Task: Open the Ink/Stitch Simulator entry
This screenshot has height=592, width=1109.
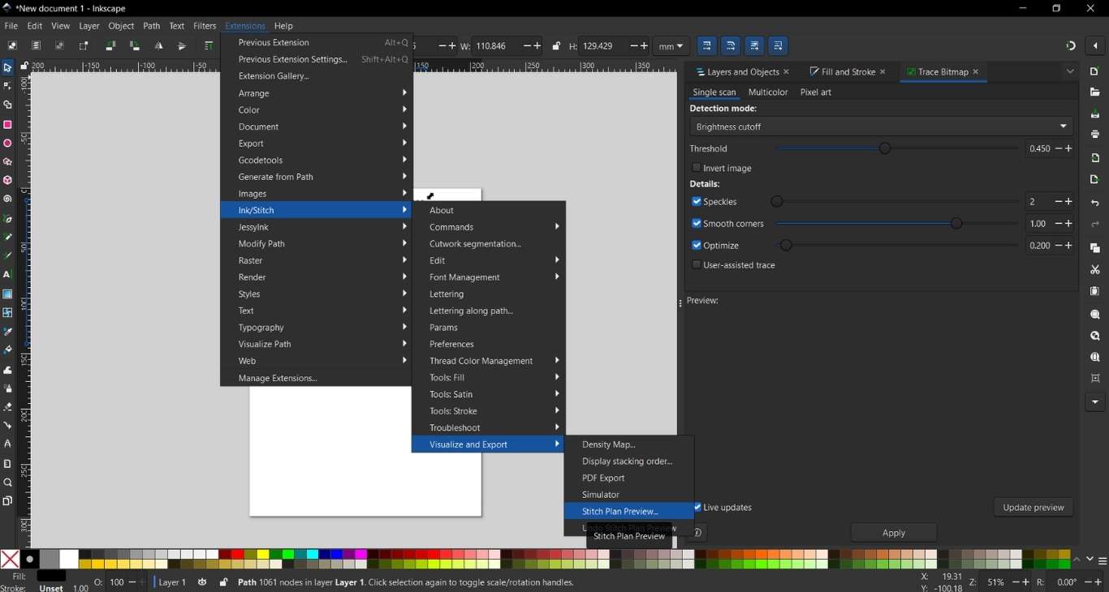Action: pyautogui.click(x=629, y=495)
